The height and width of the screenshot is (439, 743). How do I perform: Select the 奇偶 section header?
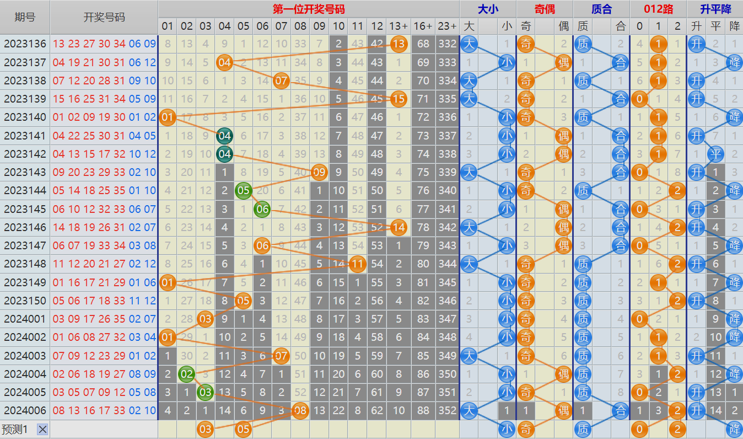pyautogui.click(x=545, y=9)
